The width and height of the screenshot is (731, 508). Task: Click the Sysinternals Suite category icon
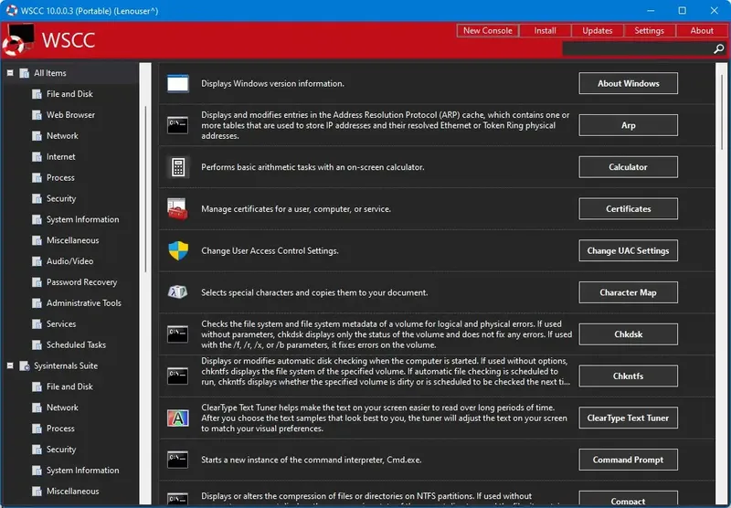[x=25, y=365]
